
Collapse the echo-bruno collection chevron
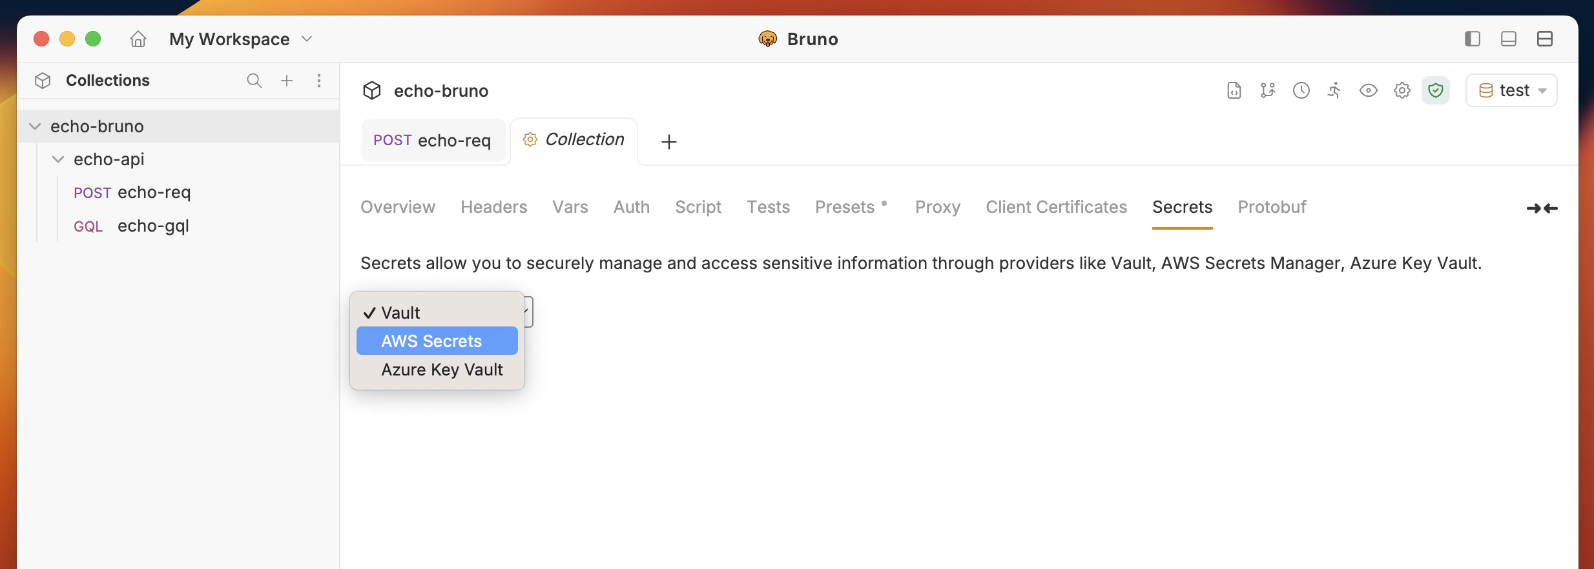pos(35,126)
